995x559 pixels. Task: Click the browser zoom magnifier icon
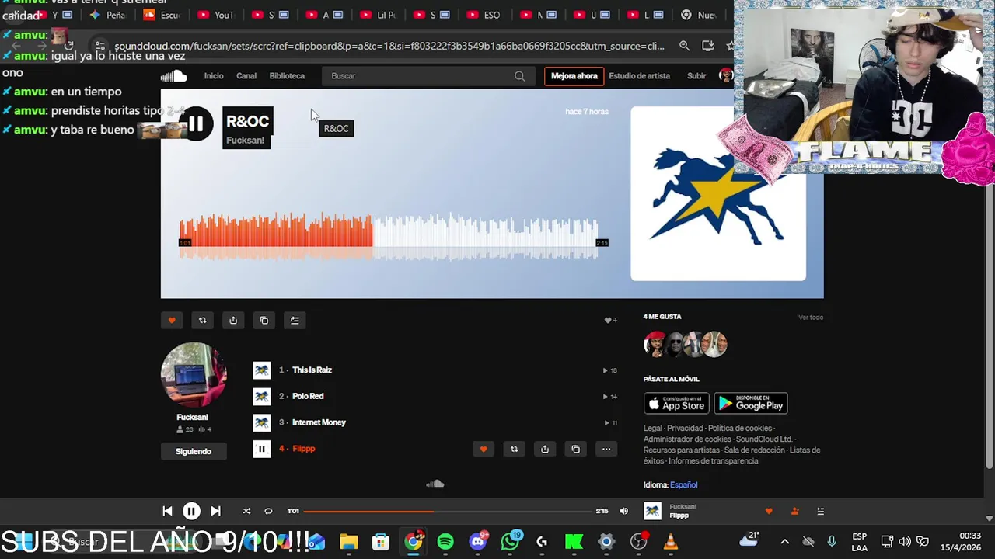684,46
